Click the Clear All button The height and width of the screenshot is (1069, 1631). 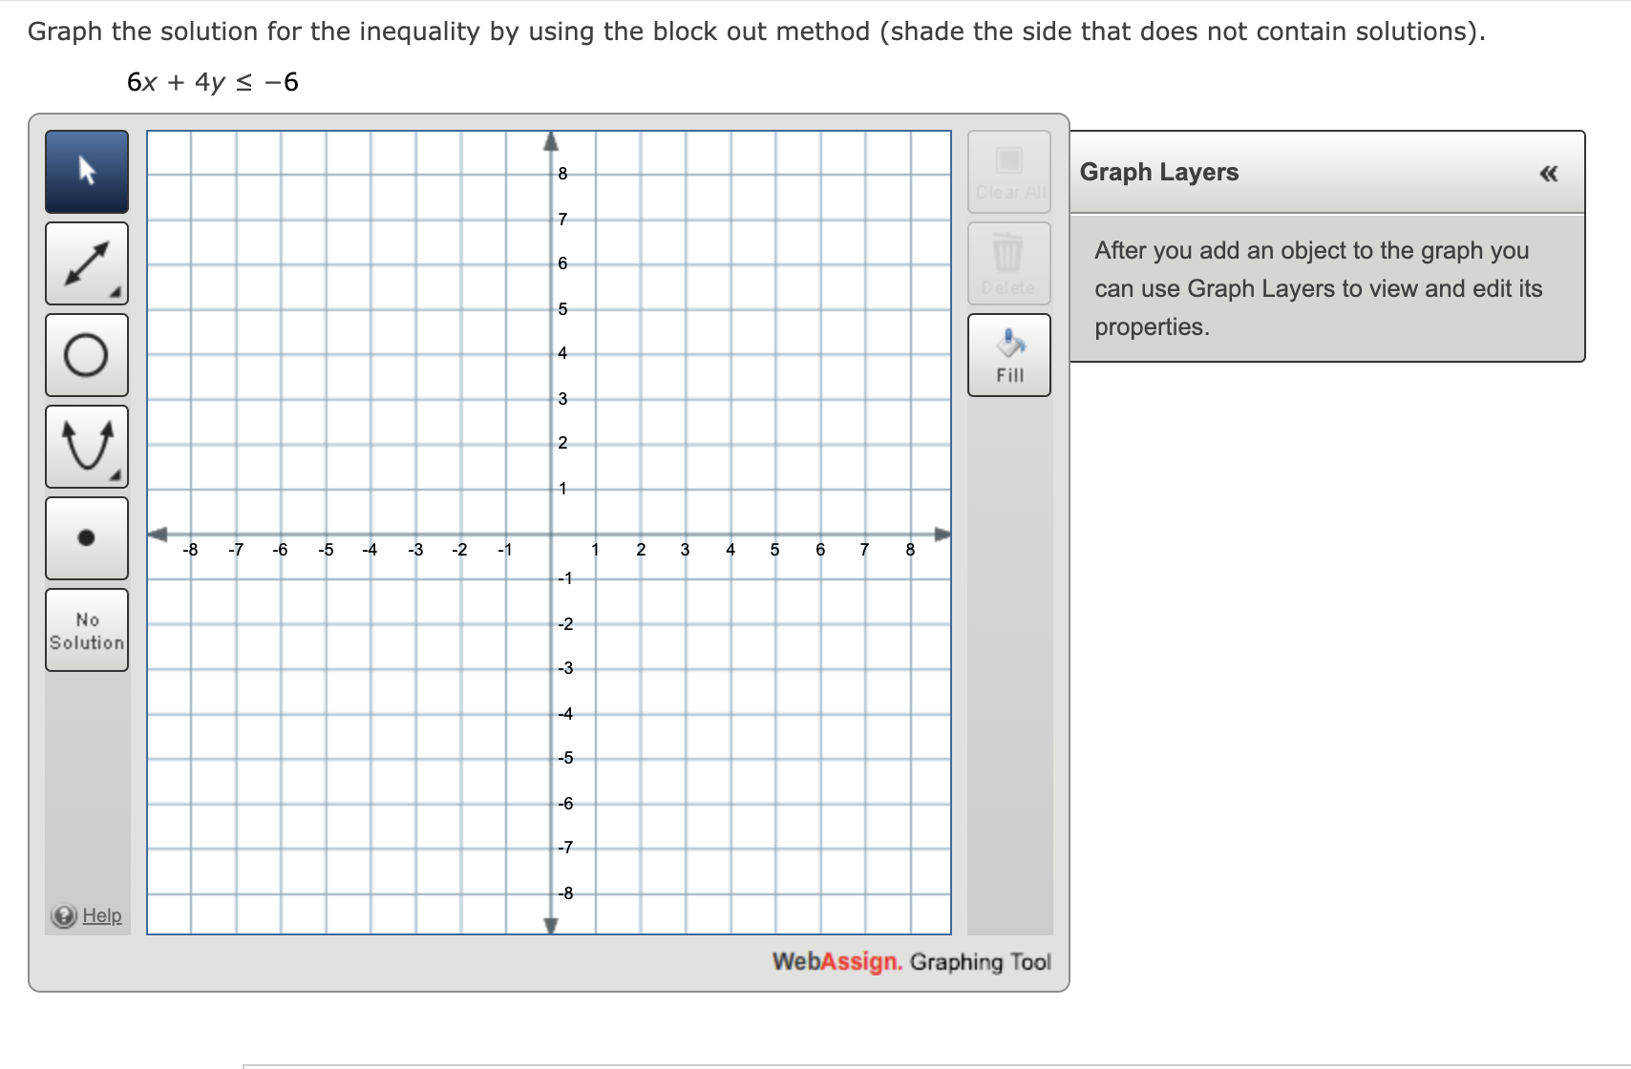click(1009, 172)
